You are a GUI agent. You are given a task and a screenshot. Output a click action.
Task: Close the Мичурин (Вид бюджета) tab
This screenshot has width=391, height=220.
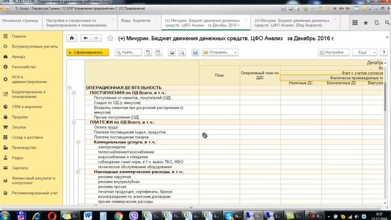[335, 19]
